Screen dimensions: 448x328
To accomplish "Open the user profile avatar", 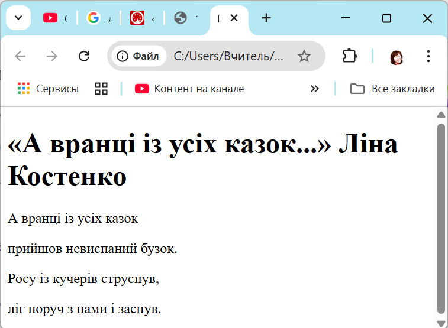I will 397,57.
